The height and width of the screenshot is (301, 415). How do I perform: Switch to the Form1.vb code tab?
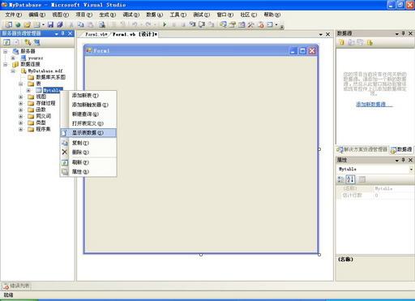96,34
